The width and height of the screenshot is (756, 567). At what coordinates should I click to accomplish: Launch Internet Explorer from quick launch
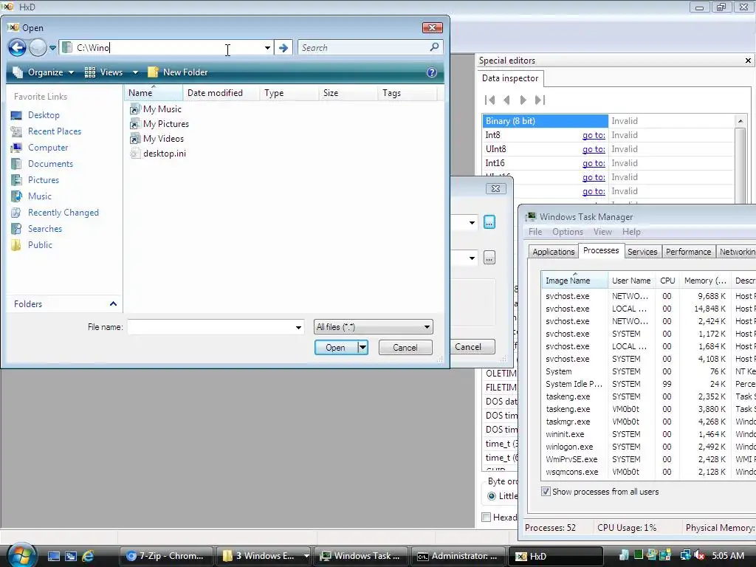(88, 556)
